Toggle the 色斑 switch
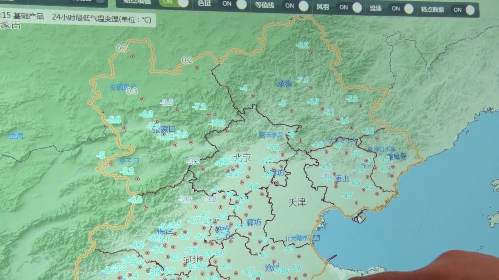Screen dimensions: 499x280 pos(234,4)
